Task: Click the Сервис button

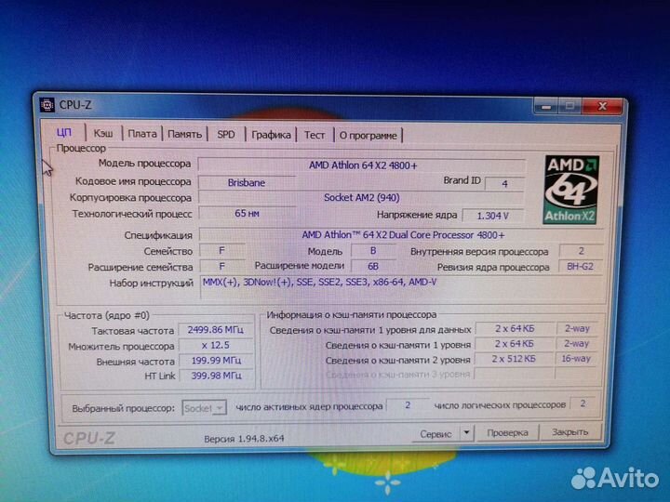Action: (x=435, y=434)
